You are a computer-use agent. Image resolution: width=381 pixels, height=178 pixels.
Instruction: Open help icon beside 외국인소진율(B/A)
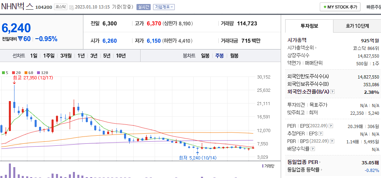[333, 92]
